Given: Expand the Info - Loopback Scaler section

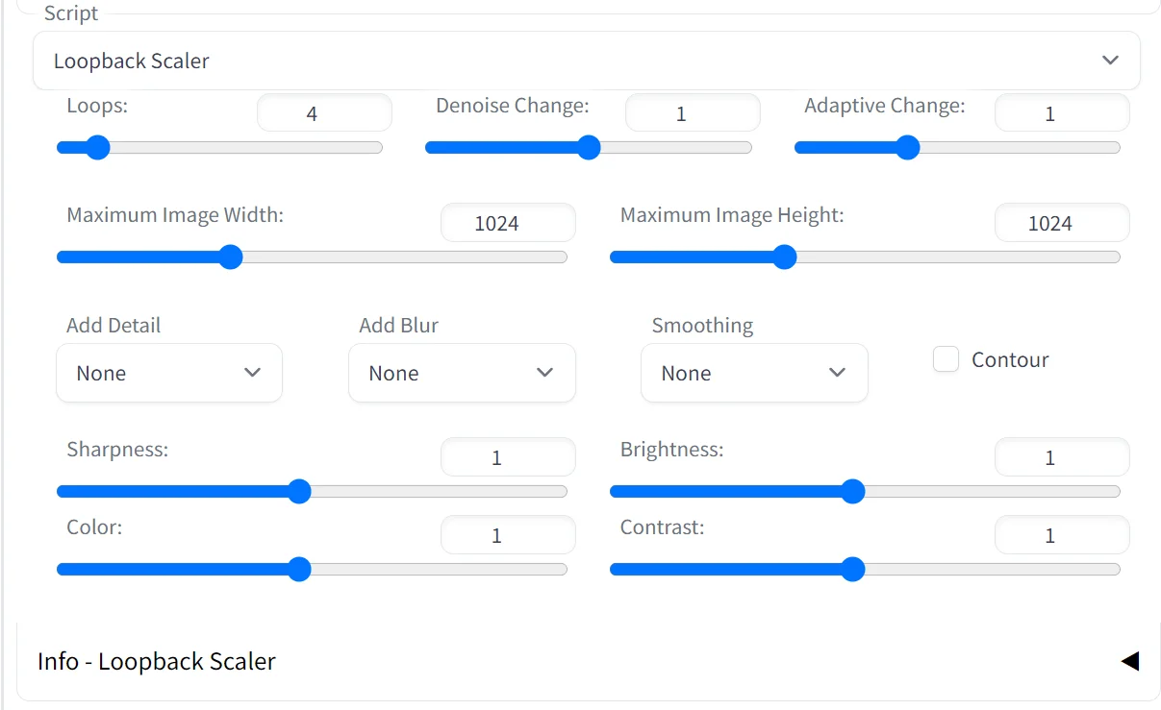Looking at the screenshot, I should [588, 661].
